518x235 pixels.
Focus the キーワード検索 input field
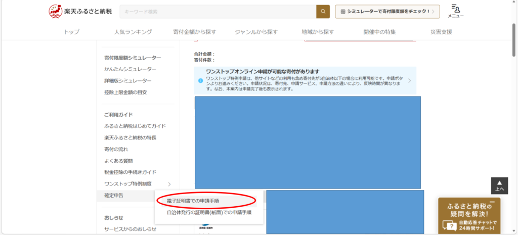tap(218, 11)
